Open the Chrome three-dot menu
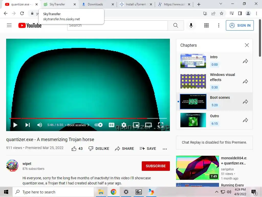Screen dimensions: 262x197 tap(256, 13)
